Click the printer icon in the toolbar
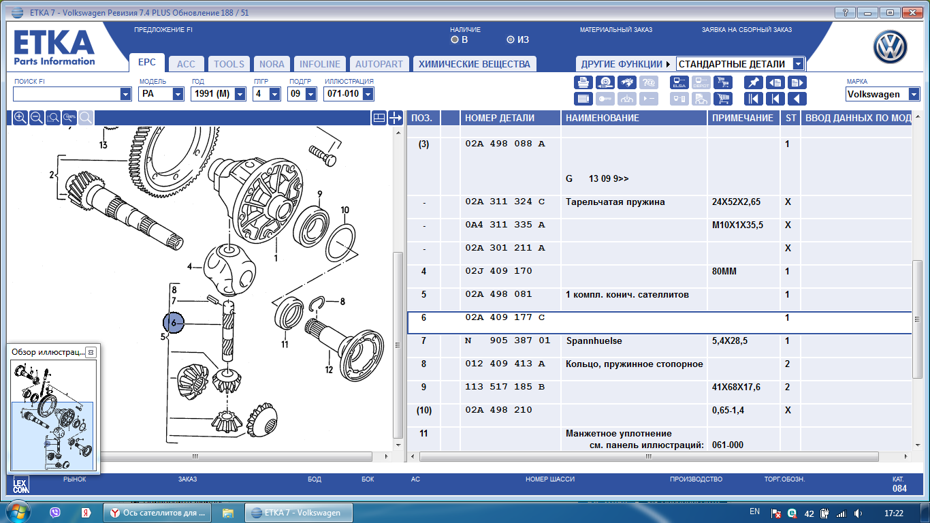The width and height of the screenshot is (930, 523). (x=583, y=82)
